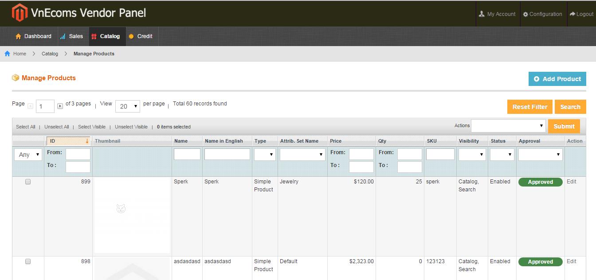Image resolution: width=596 pixels, height=280 pixels.
Task: Click the page number input field
Action: (45, 106)
